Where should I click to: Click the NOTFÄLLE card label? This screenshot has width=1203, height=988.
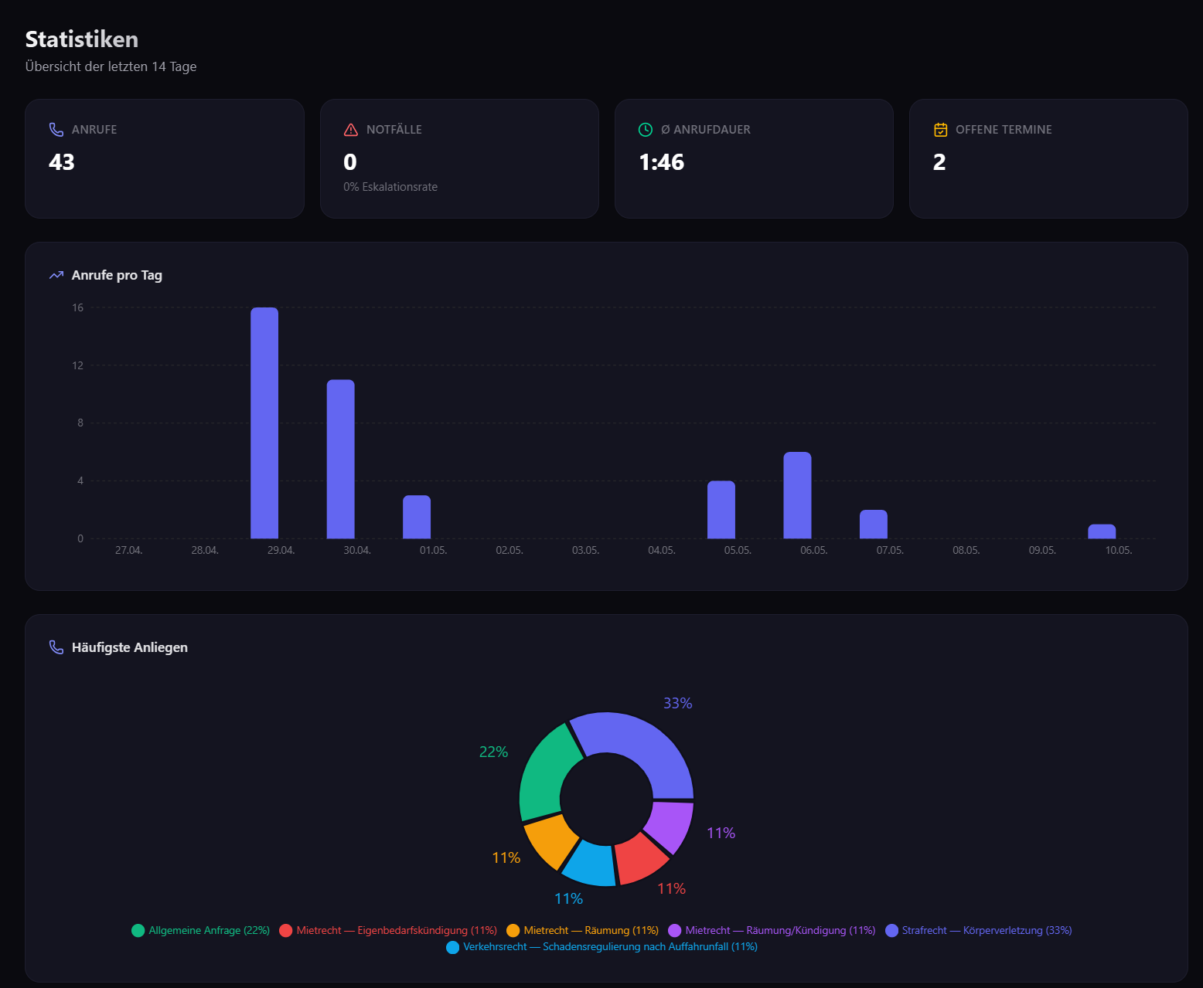[394, 130]
